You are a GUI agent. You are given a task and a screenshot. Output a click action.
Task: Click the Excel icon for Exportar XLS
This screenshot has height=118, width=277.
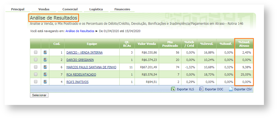click(173, 89)
